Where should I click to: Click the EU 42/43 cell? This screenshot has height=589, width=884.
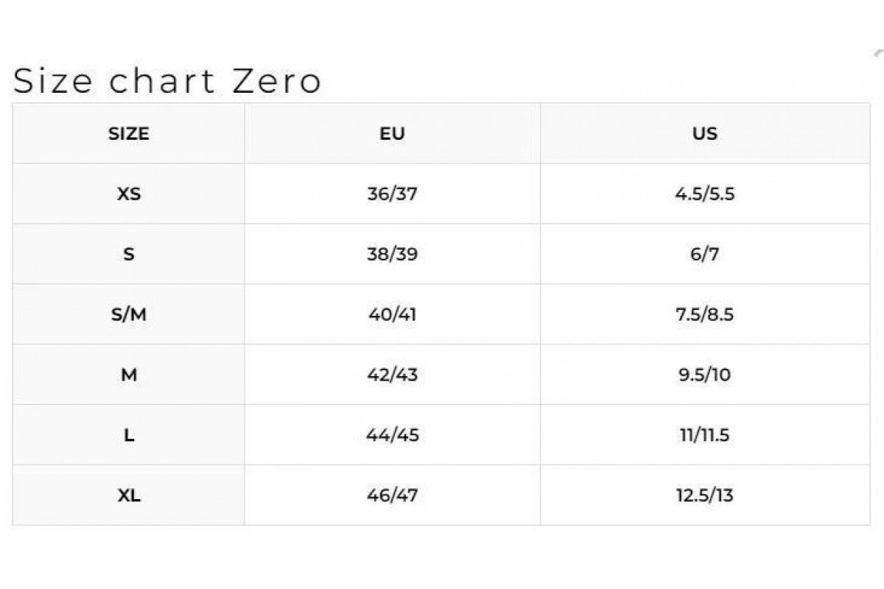click(392, 375)
